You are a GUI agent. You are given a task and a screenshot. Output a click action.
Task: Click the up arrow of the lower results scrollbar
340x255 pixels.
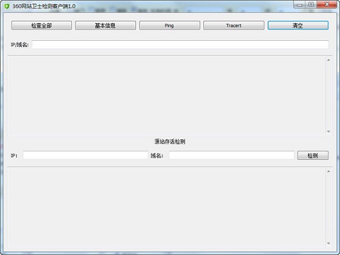tap(328, 171)
